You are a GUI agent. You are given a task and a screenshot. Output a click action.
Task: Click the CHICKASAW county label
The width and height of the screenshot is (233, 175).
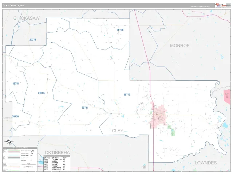(27, 18)
